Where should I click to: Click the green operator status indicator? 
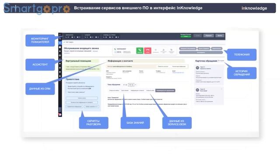[185, 36]
